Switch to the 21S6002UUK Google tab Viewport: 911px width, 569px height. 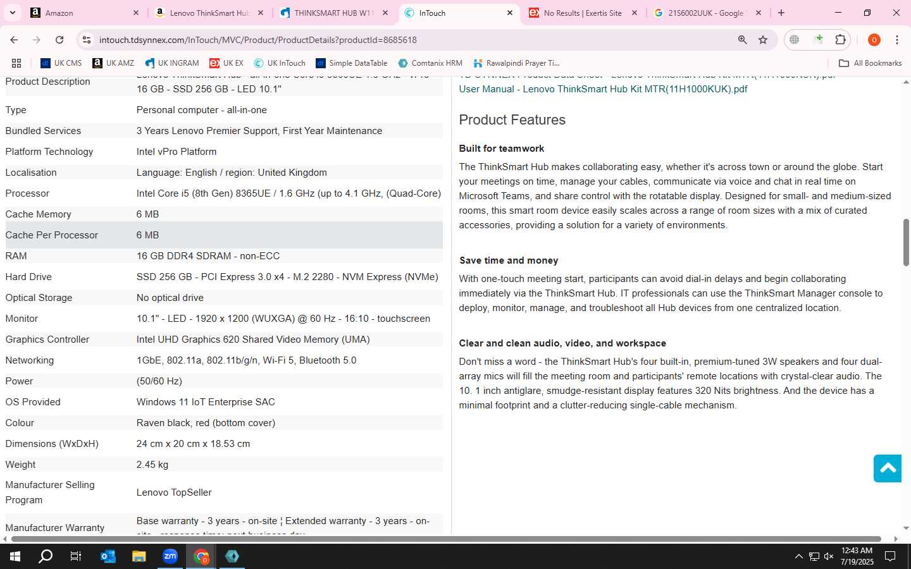pyautogui.click(x=707, y=13)
